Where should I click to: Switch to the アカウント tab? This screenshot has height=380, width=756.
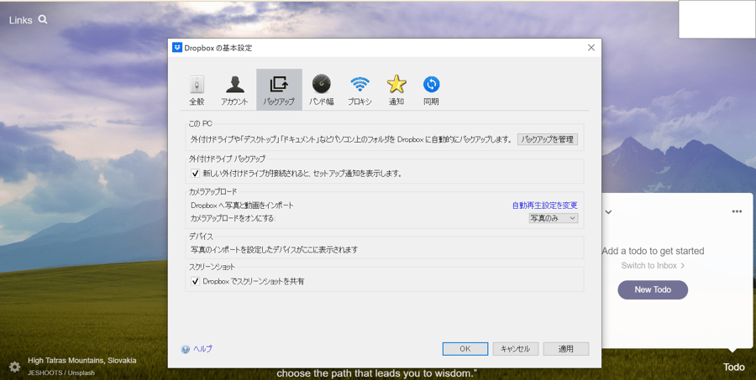234,90
